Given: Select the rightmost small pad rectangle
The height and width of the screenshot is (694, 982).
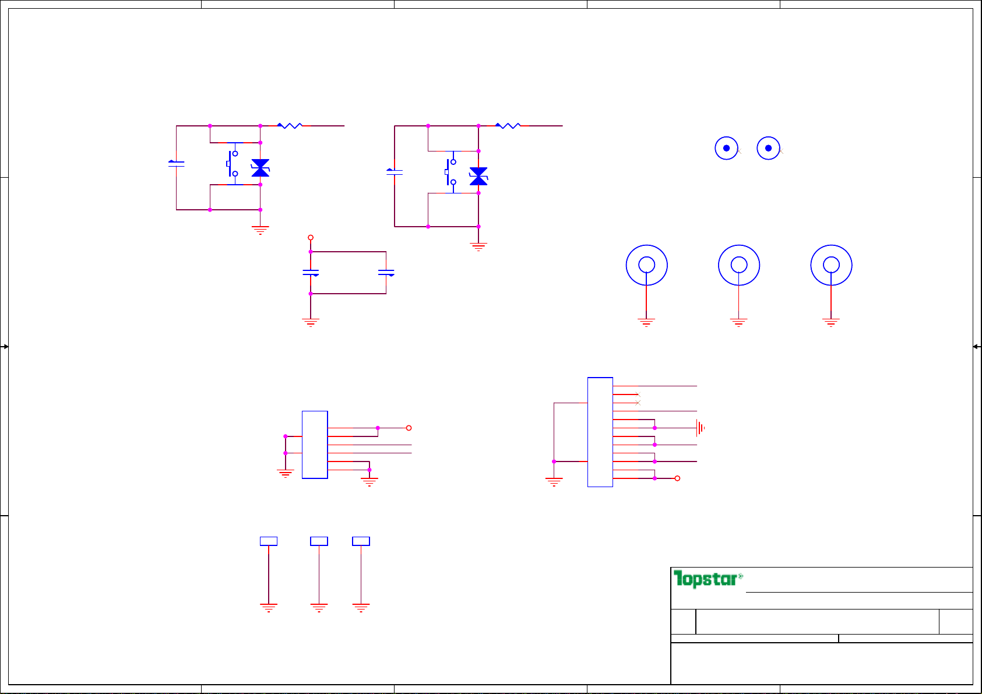Looking at the screenshot, I should point(361,541).
